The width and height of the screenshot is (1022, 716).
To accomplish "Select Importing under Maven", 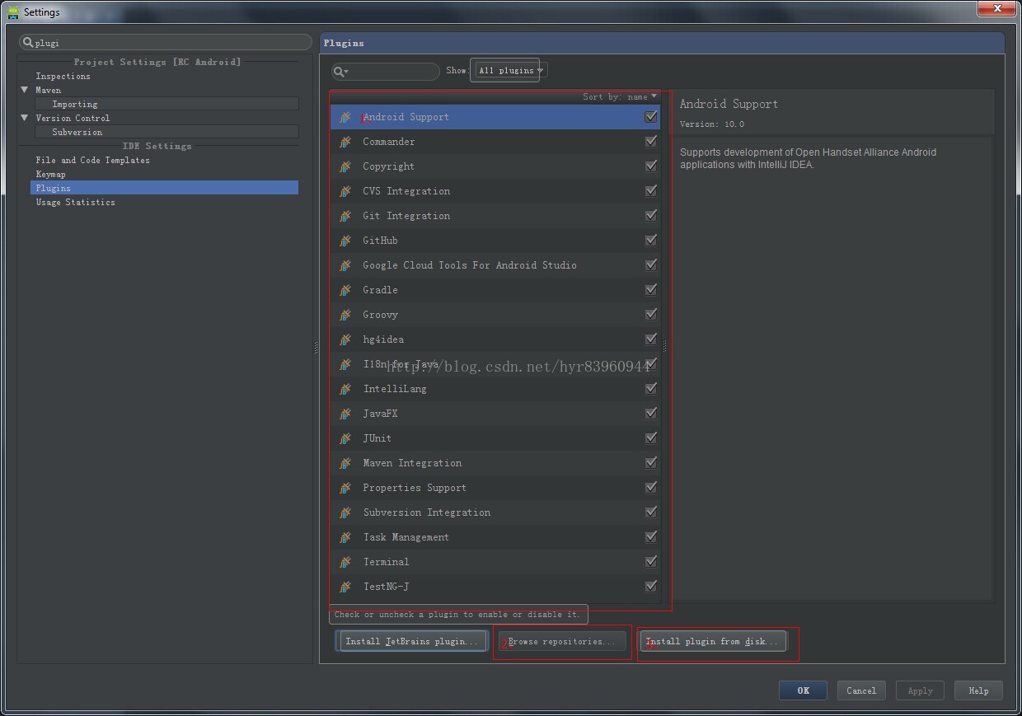I will click(165, 104).
